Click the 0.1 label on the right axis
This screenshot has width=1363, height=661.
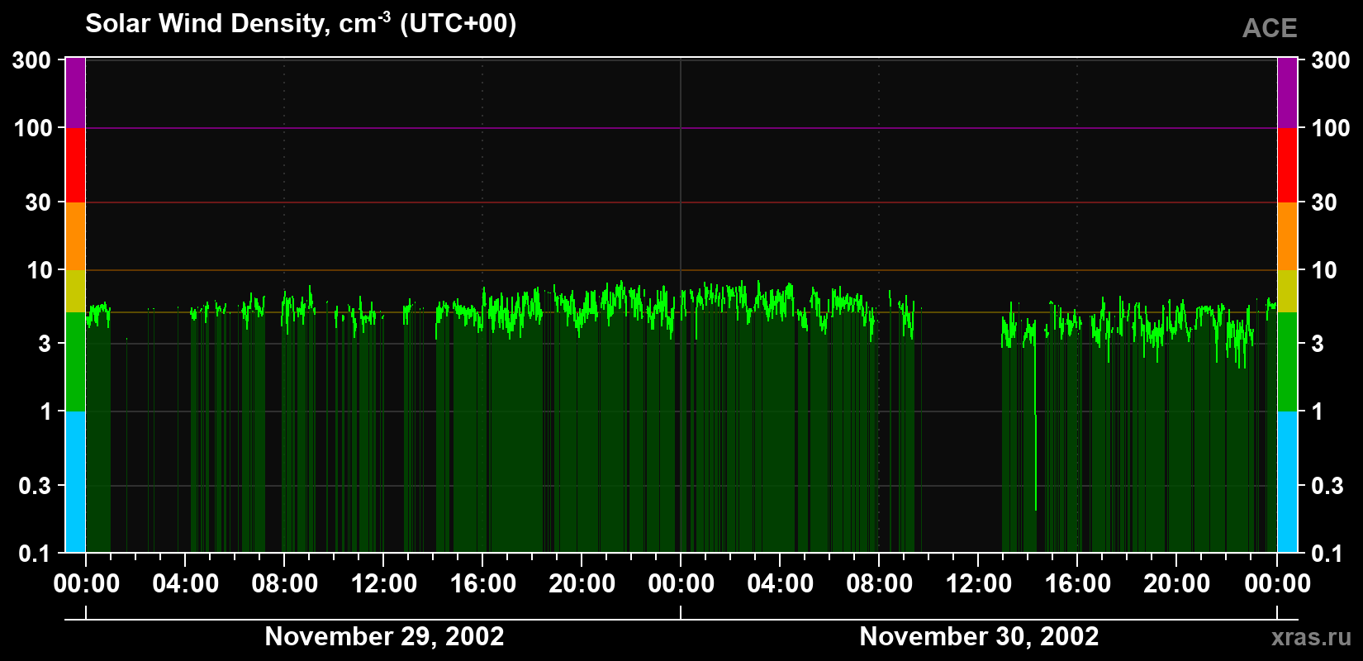click(1327, 553)
